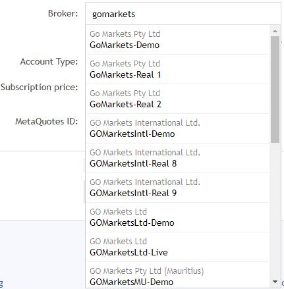Pick GOMarketsLtd-Demo from the suggestions
The image size is (284, 289).
point(177,217)
